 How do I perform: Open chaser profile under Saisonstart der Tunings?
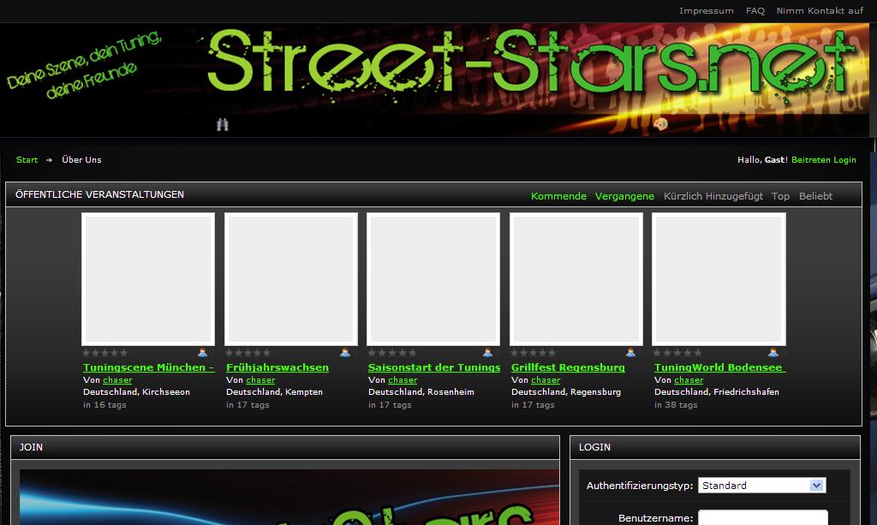403,380
